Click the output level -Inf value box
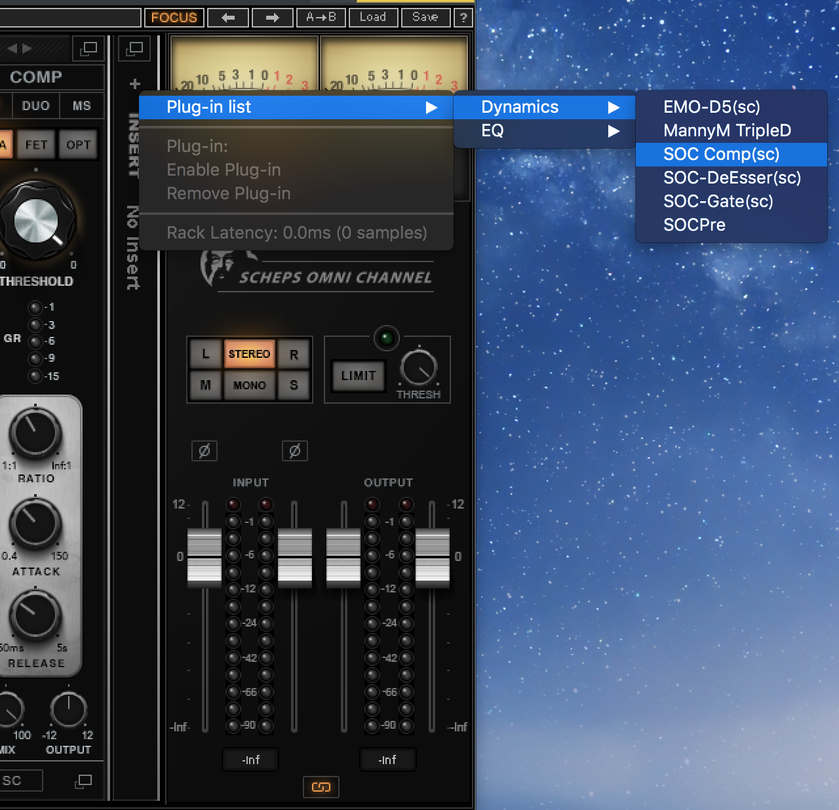Screen dimensions: 839x810 pyautogui.click(x=387, y=760)
